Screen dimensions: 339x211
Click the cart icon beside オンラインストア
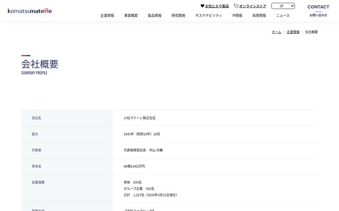coord(236,6)
